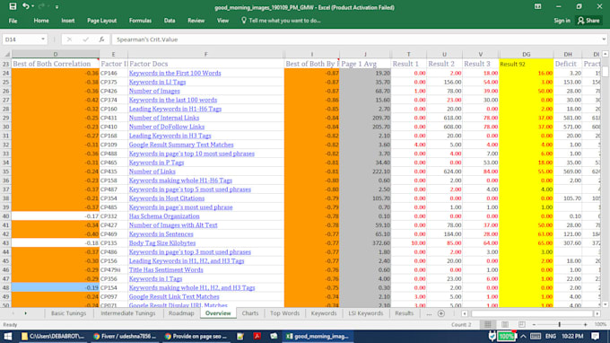This screenshot has height=343, width=610.
Task: Click Sign in
Action: pyautogui.click(x=562, y=21)
